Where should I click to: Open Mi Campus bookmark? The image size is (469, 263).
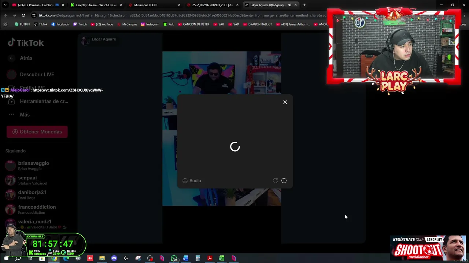tap(127, 24)
